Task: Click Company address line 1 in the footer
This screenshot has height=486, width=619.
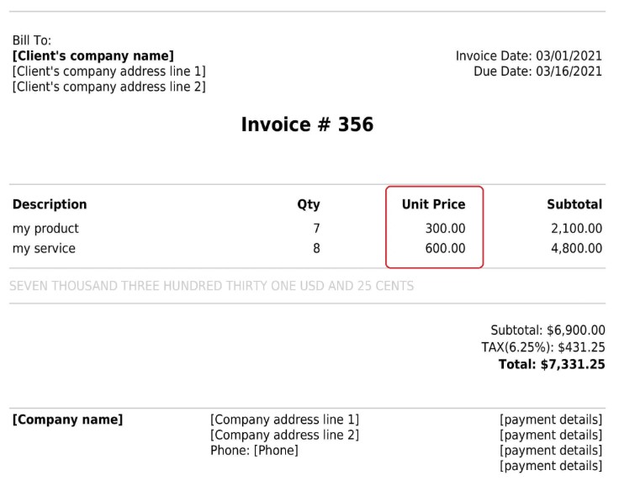Action: point(284,420)
